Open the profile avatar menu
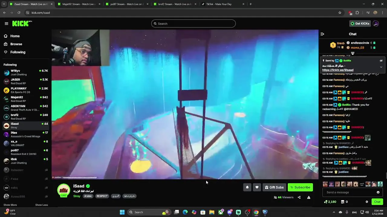Image resolution: width=387 pixels, height=217 pixels. 376,24
